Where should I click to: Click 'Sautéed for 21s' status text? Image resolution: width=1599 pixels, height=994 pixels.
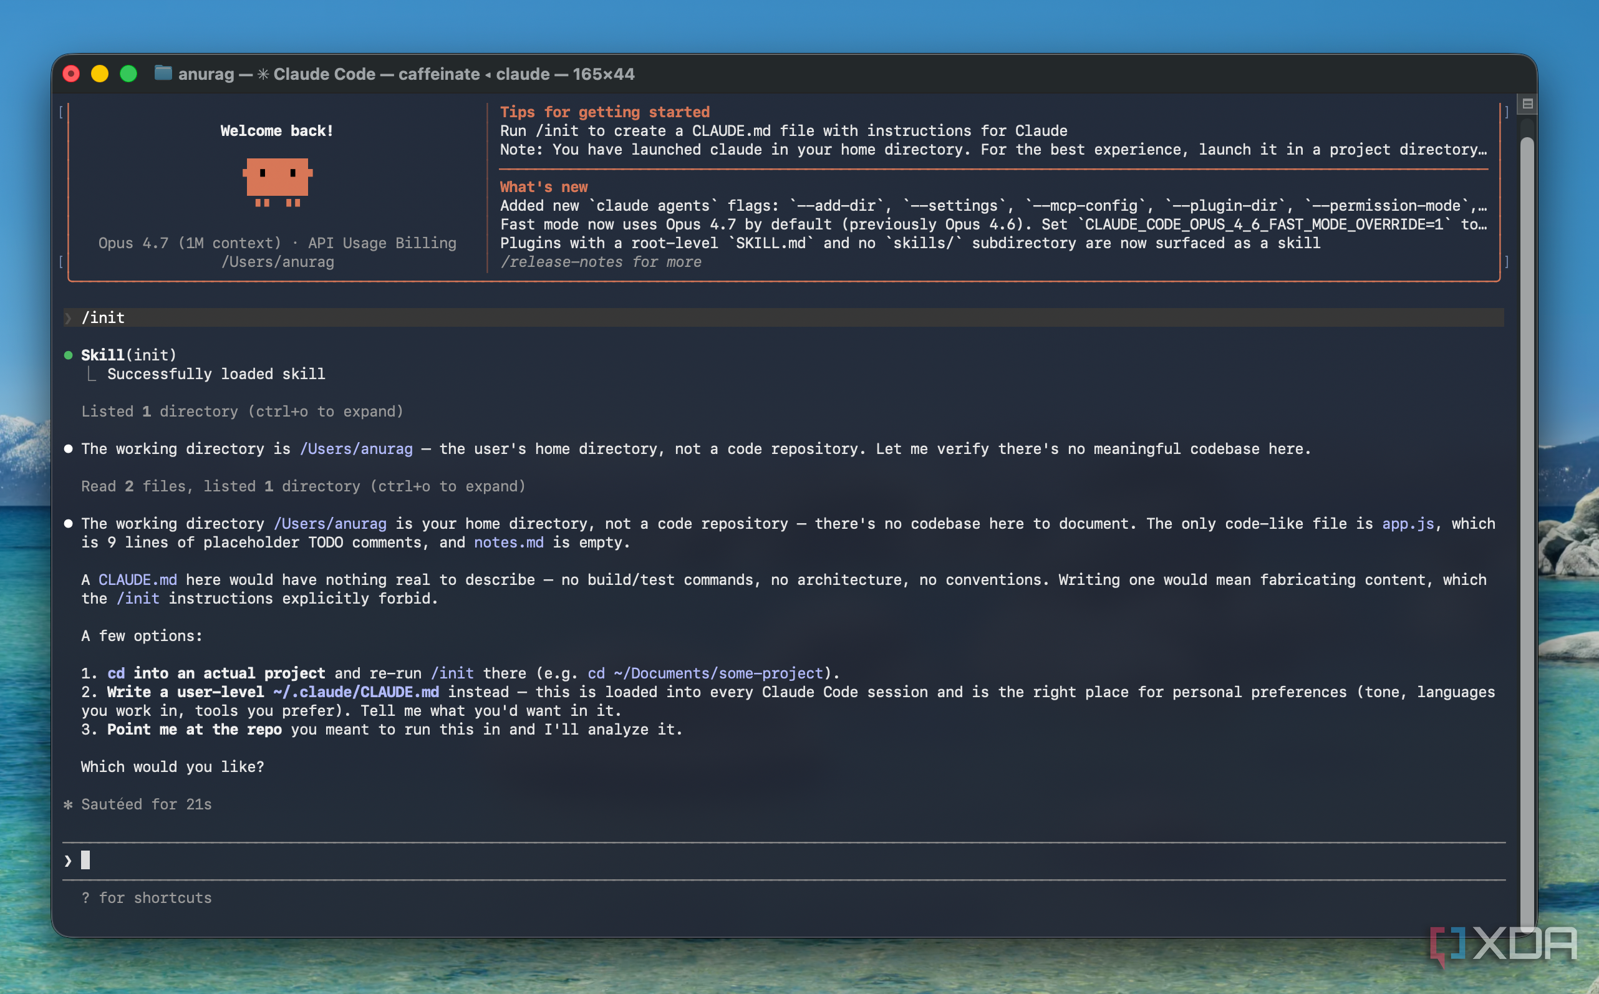146,804
